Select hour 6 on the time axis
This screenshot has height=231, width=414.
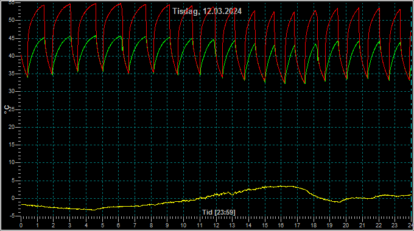119,226
